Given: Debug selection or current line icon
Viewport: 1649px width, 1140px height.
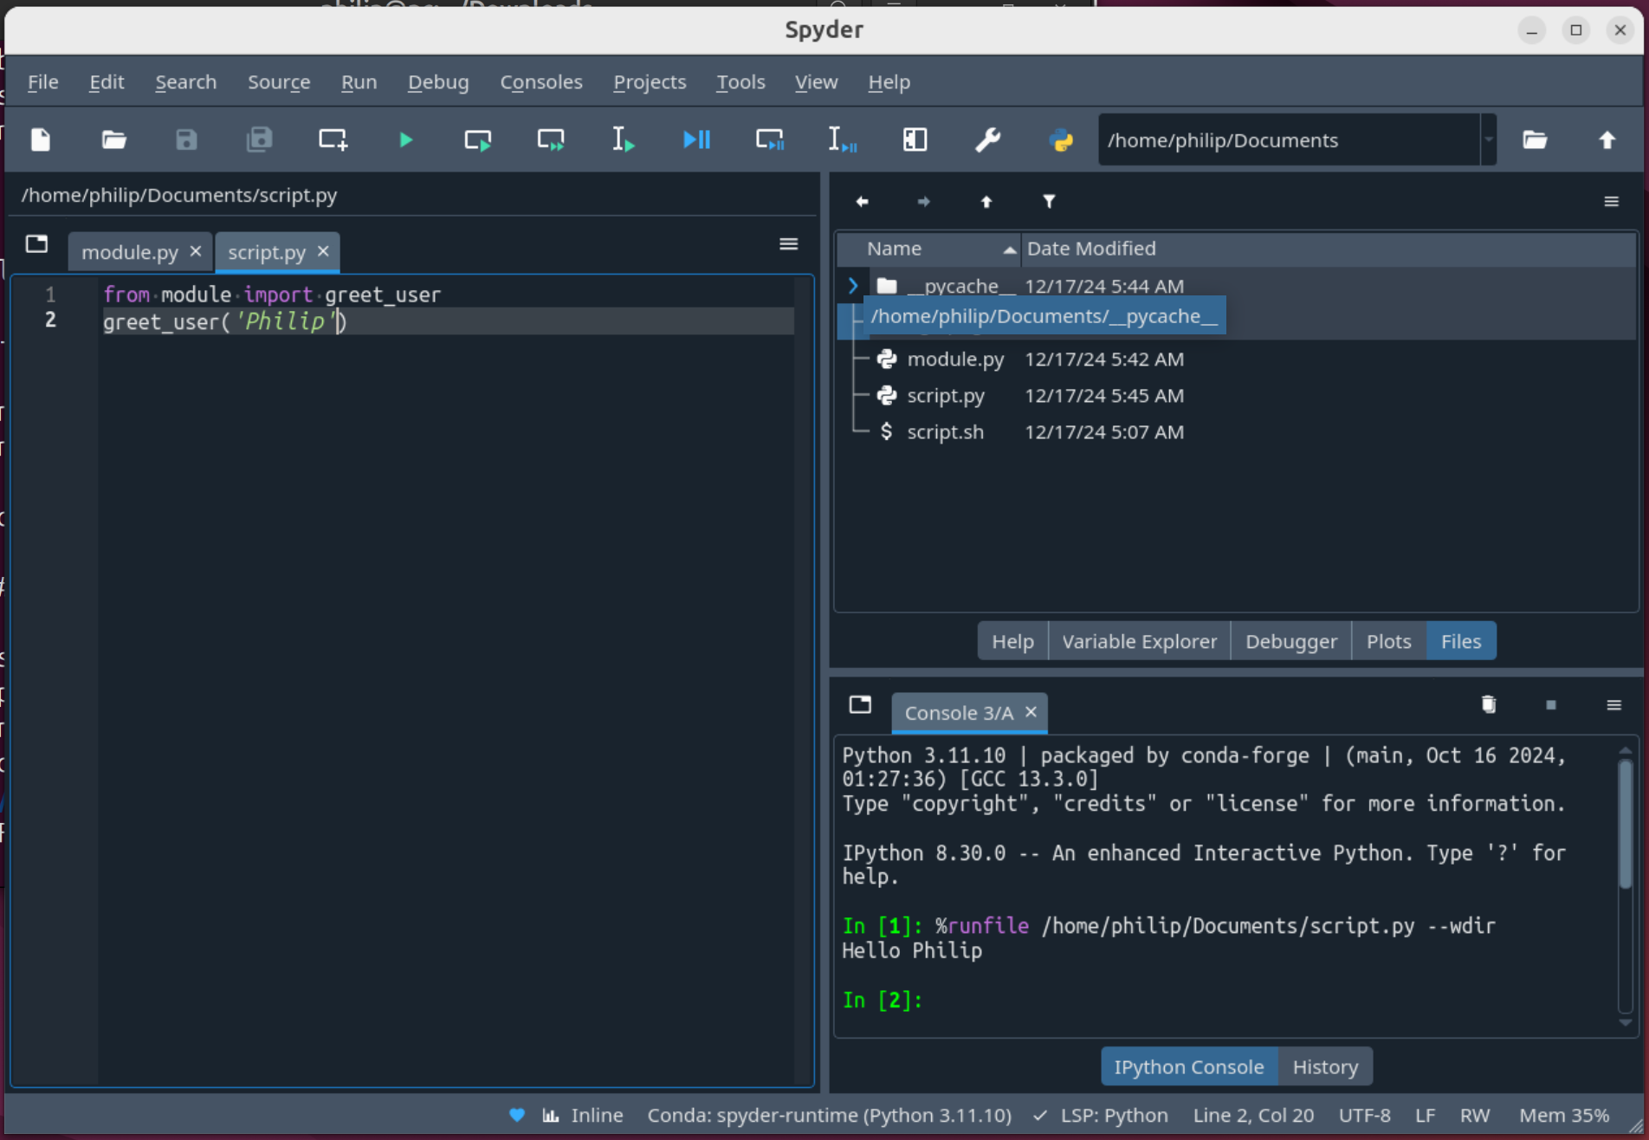Looking at the screenshot, I should [x=842, y=139].
